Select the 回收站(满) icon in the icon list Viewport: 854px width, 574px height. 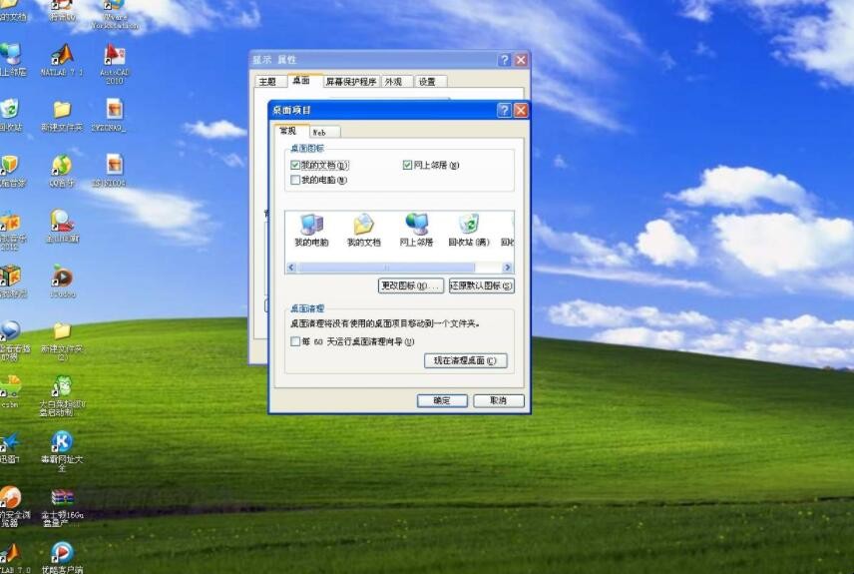469,229
